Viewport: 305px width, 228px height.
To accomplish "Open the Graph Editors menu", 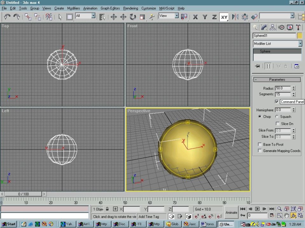I will pos(110,8).
